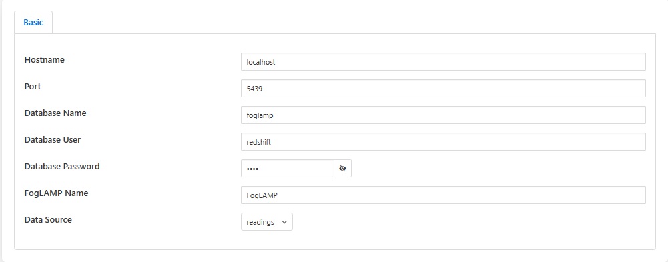Open the Data Source dropdown
Screen dimensions: 668x262
pos(267,221)
